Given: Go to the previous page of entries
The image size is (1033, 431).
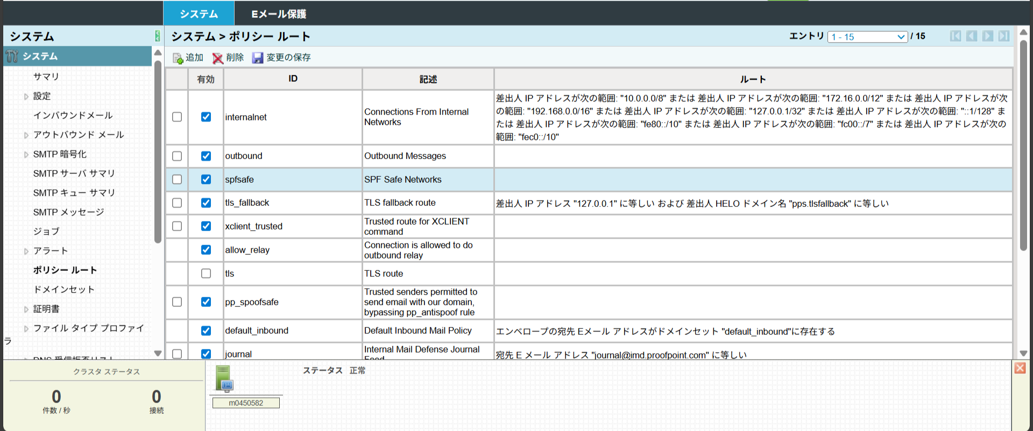Looking at the screenshot, I should (x=971, y=36).
